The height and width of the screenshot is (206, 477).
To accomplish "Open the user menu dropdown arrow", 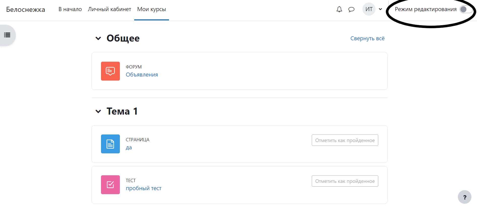I will 380,9.
